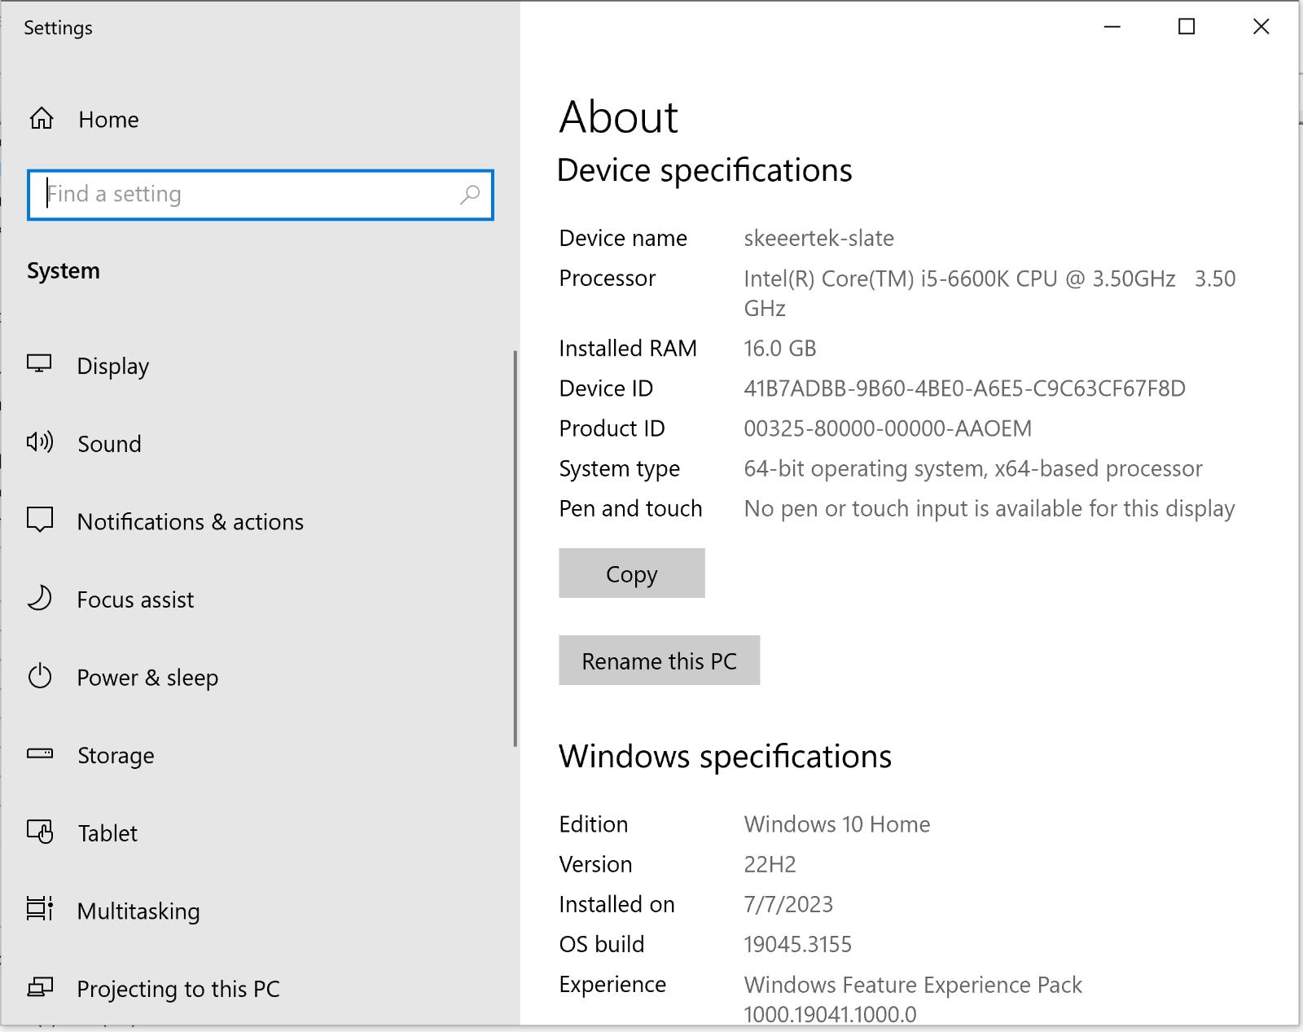Click the Processor label

[607, 279]
